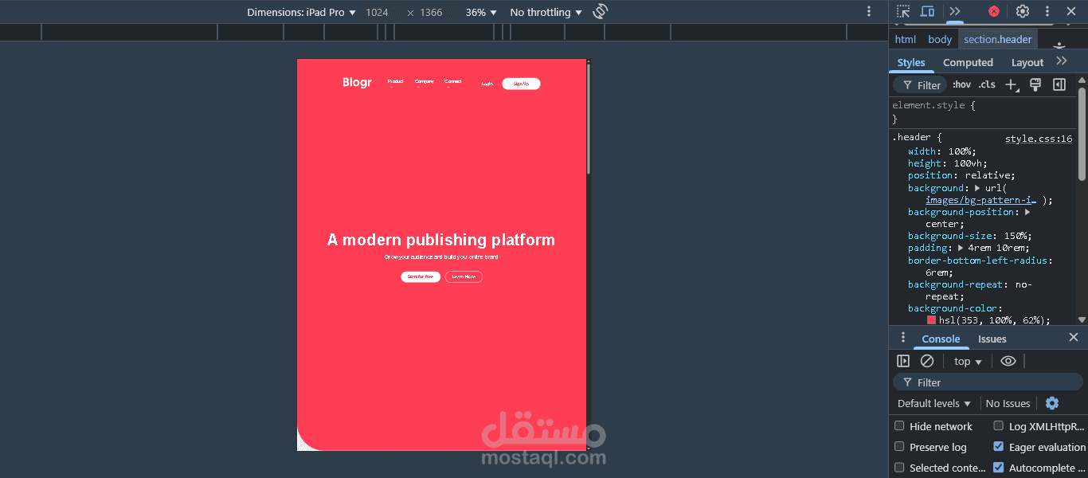Screen dimensions: 1088x478
Task: Toggle the Selected context only checkbox
Action: [899, 468]
